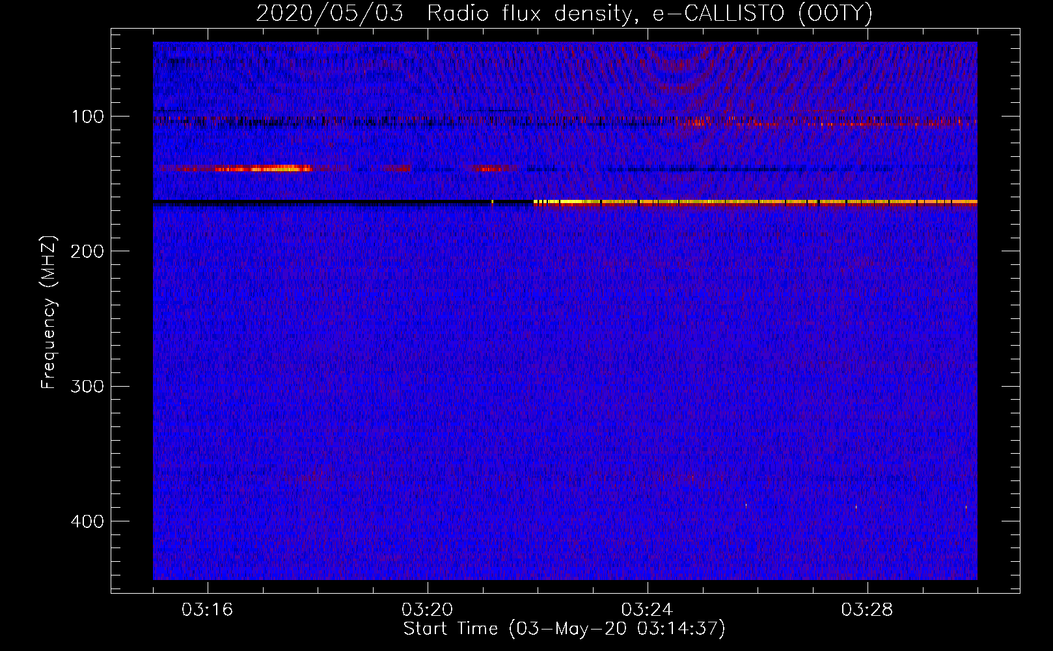1053x651 pixels.
Task: Click the 200 frequency tick label
Action: (87, 251)
